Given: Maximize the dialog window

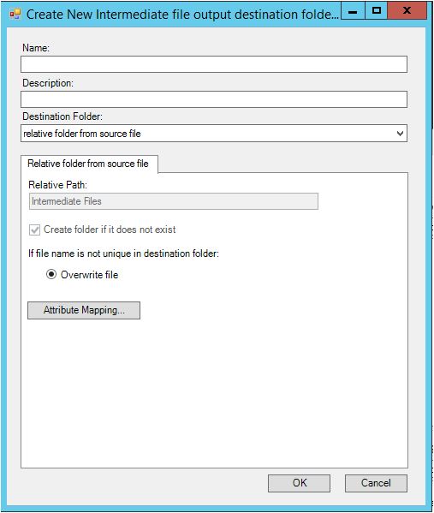Looking at the screenshot, I should pyautogui.click(x=376, y=11).
